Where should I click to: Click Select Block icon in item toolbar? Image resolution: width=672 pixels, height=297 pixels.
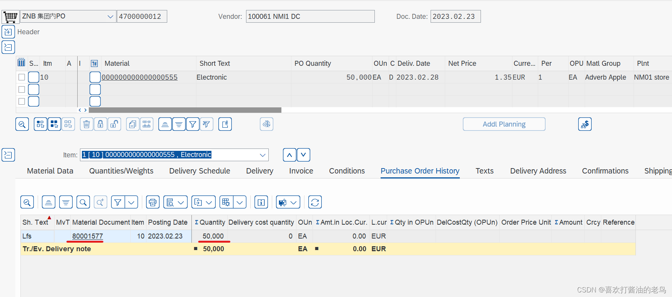54,124
